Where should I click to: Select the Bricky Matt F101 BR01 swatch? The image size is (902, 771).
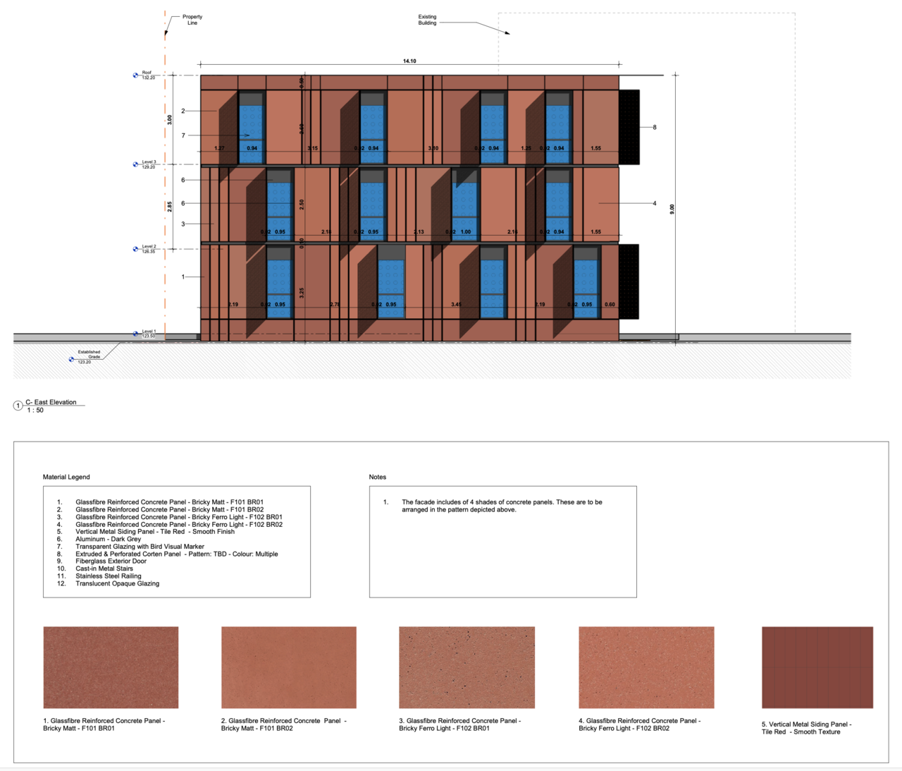tap(111, 667)
